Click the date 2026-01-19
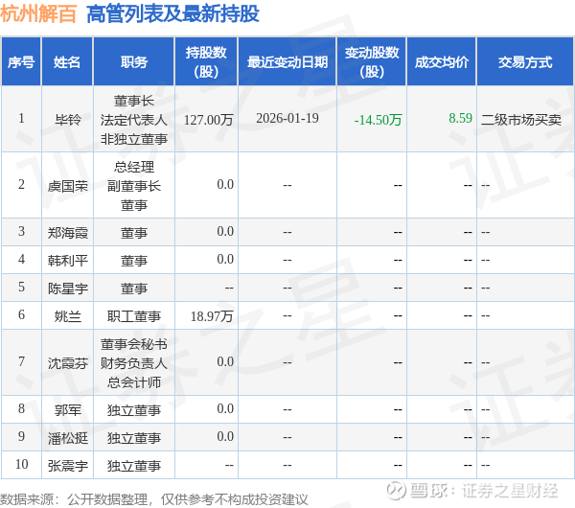 [287, 118]
